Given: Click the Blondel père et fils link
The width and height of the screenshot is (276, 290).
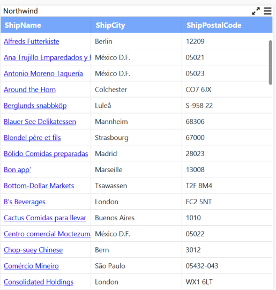Looking at the screenshot, I should pos(32,138).
